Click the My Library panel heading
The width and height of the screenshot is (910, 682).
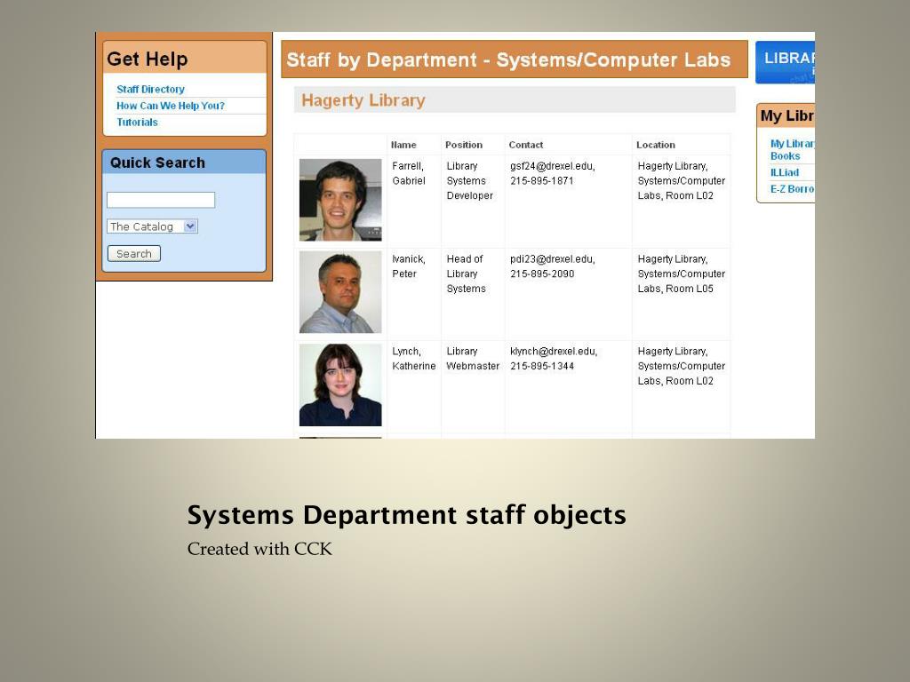coord(787,116)
